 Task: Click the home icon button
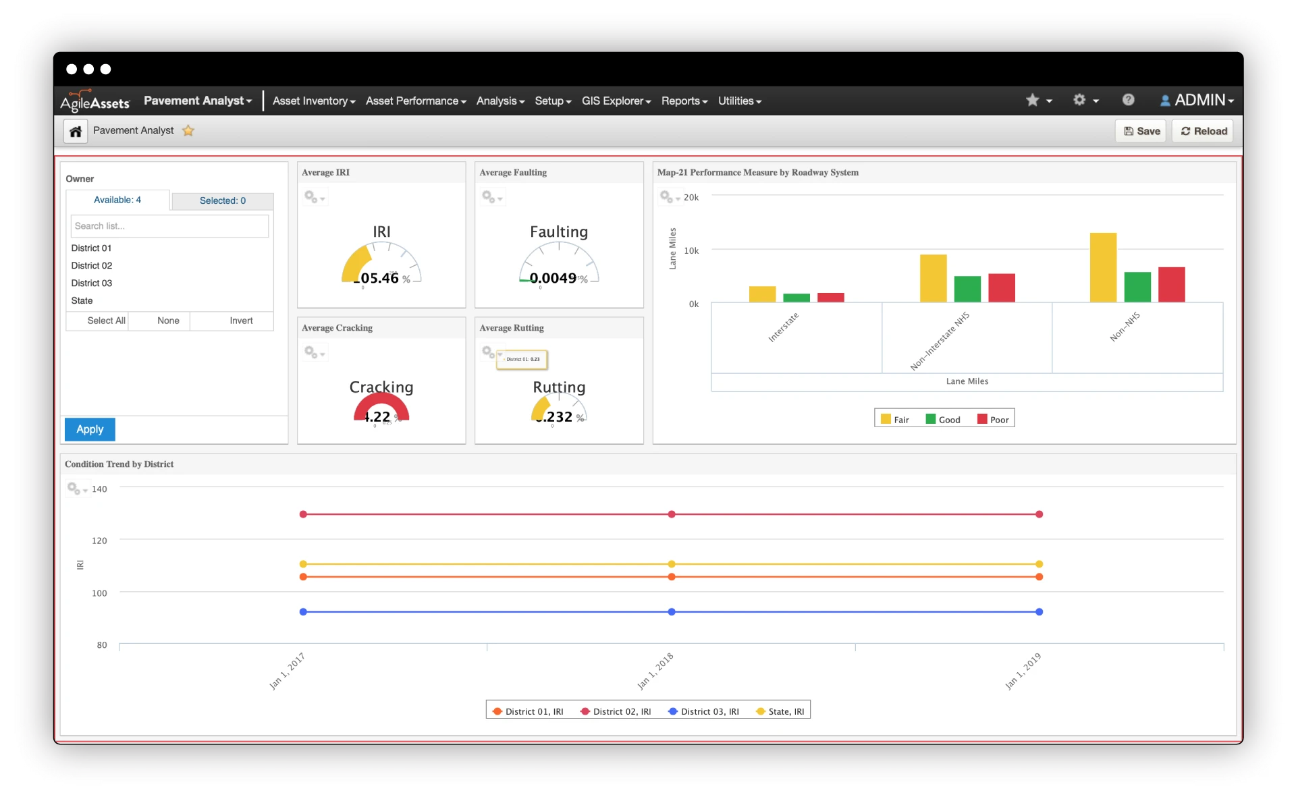point(76,131)
